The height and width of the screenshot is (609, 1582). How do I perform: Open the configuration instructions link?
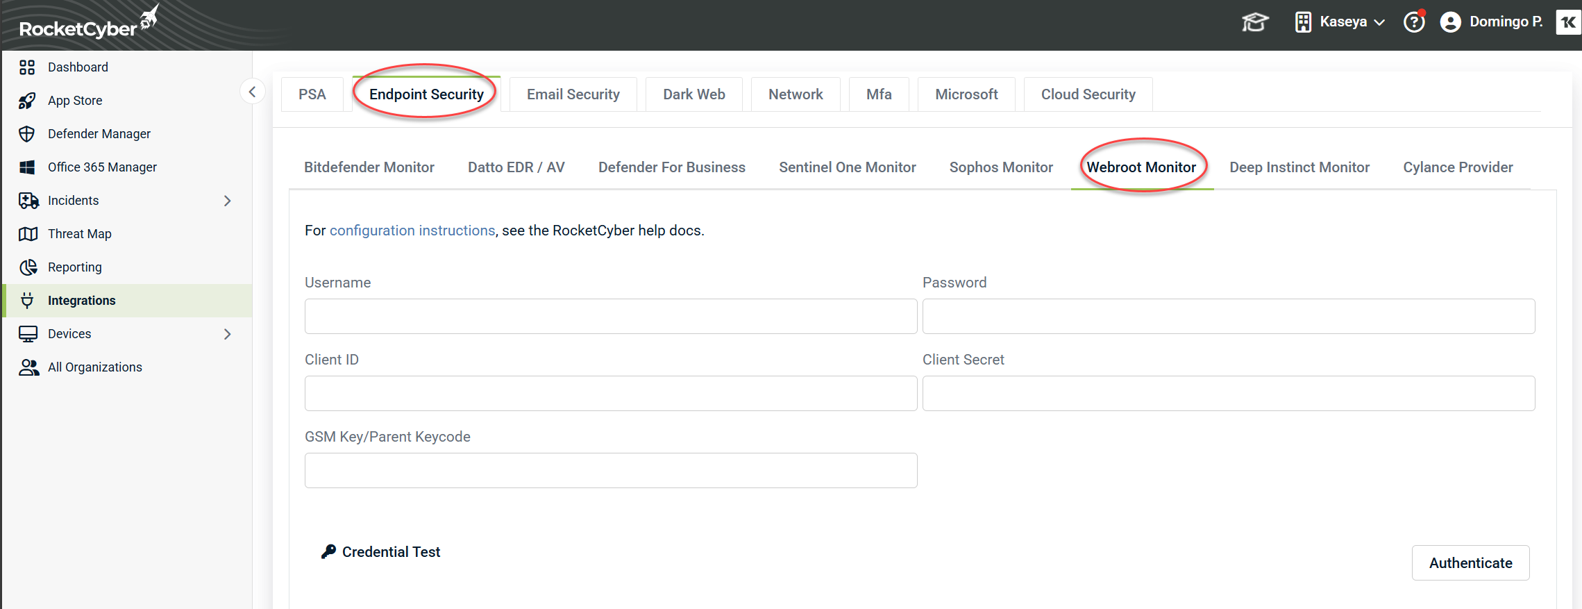coord(412,231)
